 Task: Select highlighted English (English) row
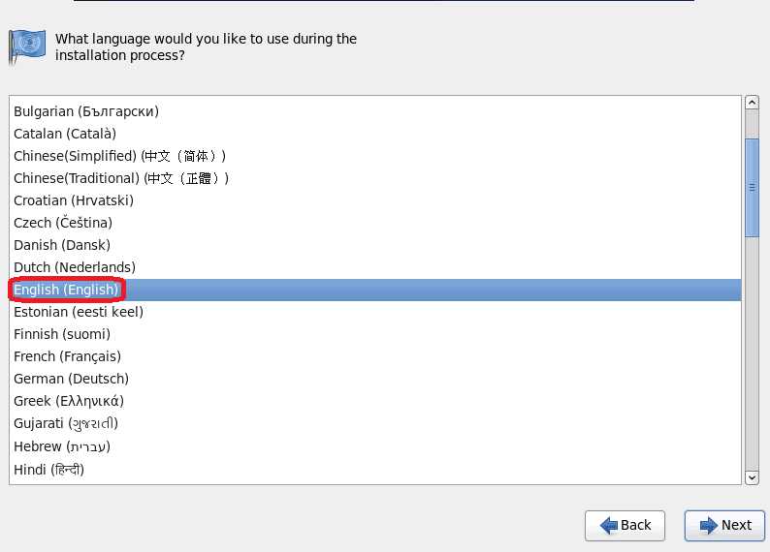click(x=374, y=290)
